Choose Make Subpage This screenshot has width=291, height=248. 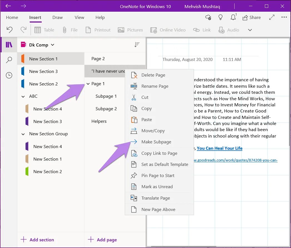[160, 142]
